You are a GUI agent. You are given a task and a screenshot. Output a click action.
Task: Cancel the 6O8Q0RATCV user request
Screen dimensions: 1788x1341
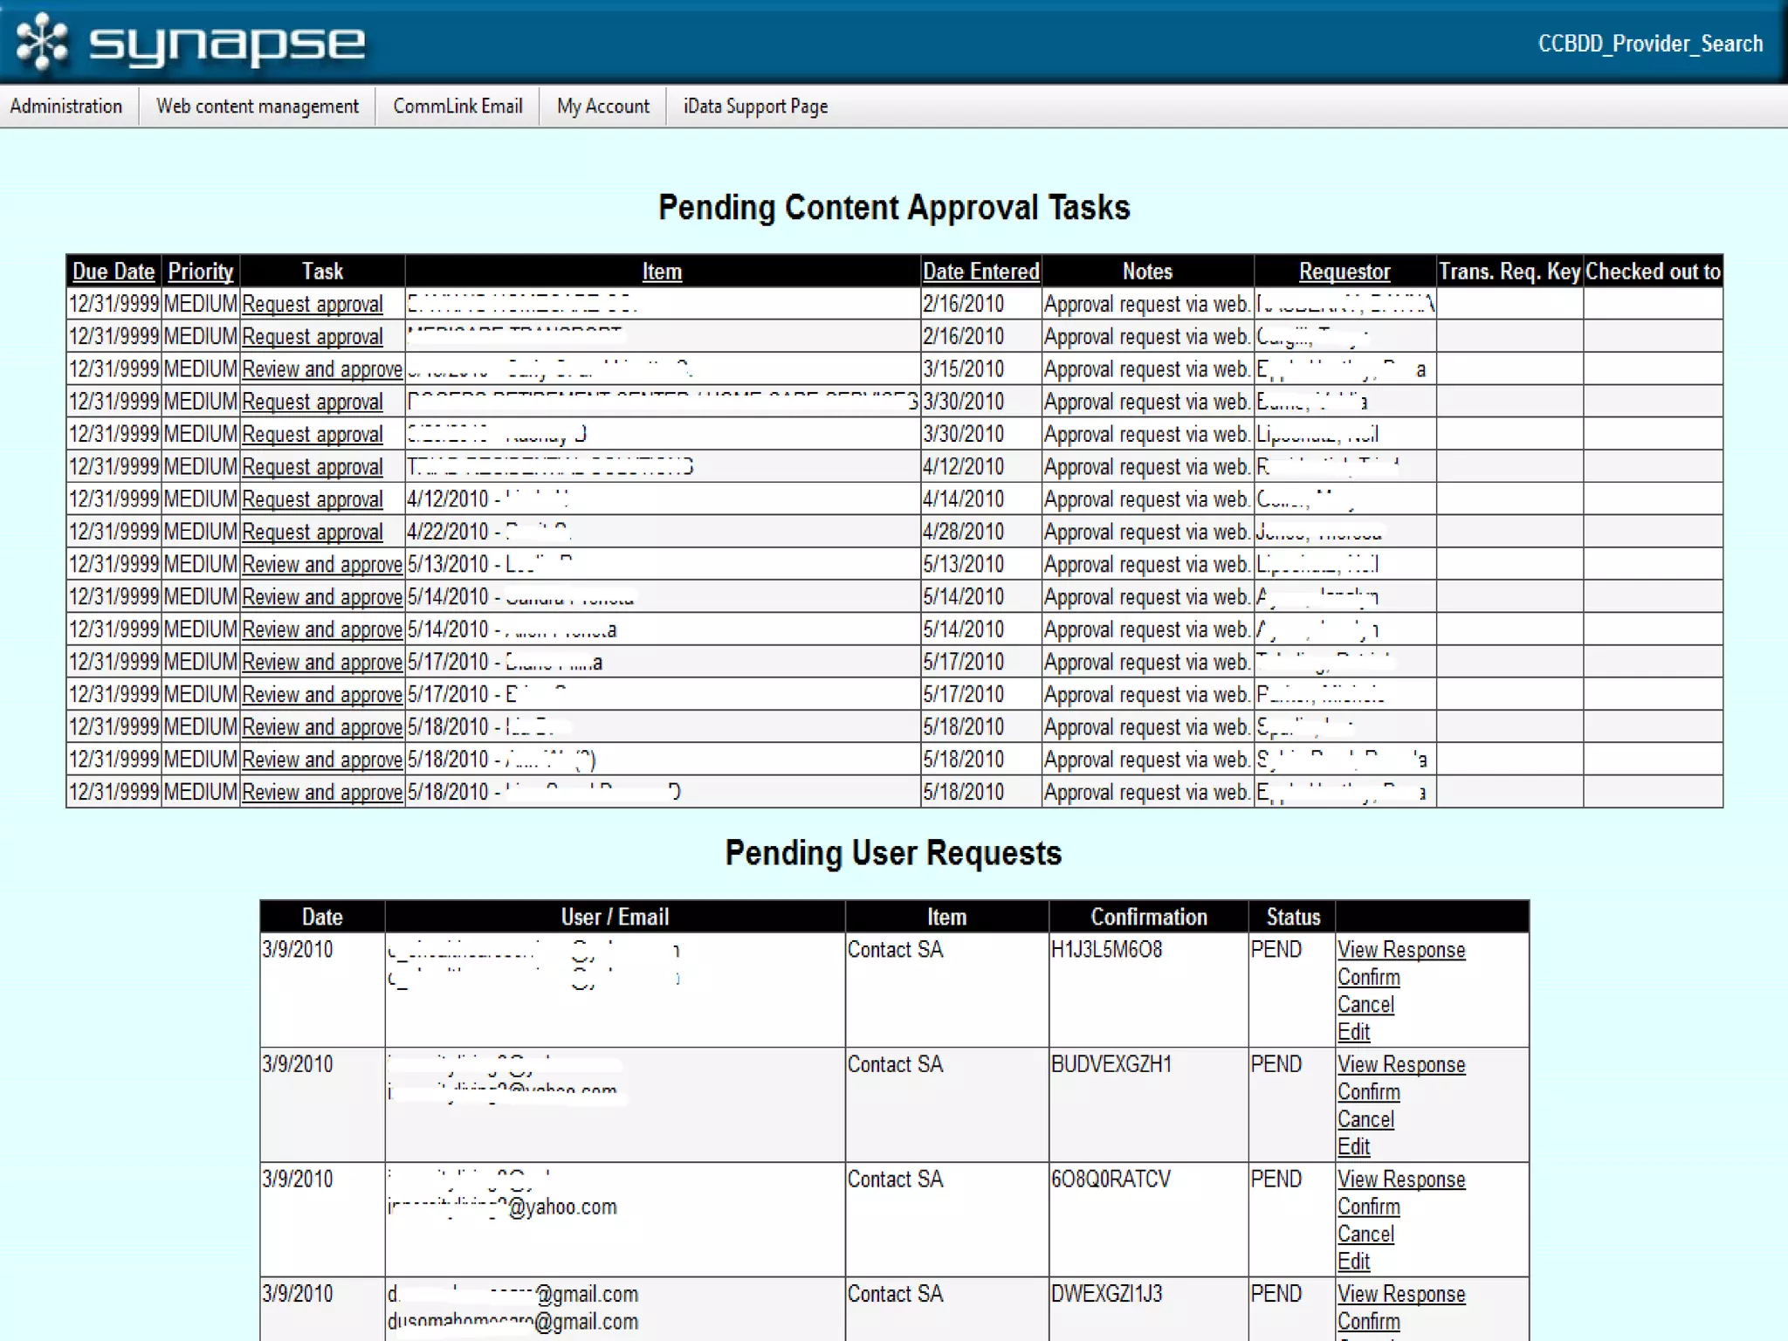(1365, 1234)
